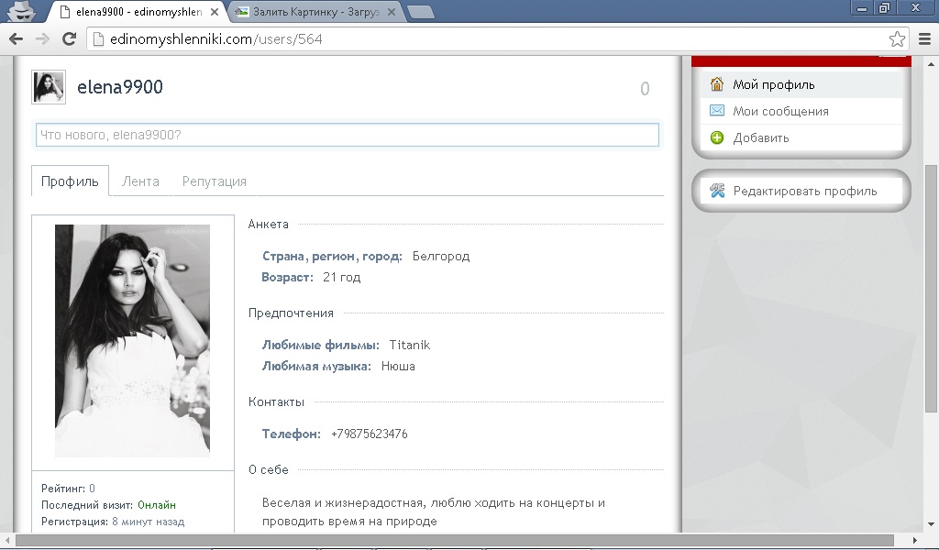Image resolution: width=939 pixels, height=550 pixels.
Task: Open the Репутация tab
Action: [215, 181]
